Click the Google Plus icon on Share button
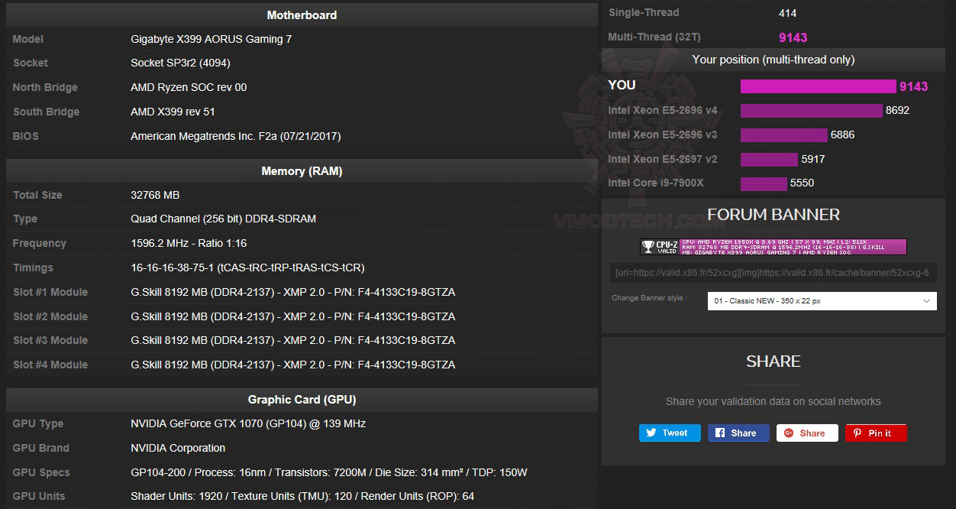The image size is (956, 509). click(789, 433)
